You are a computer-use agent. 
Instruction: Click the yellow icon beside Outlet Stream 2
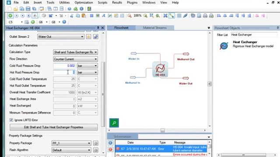coord(88,37)
